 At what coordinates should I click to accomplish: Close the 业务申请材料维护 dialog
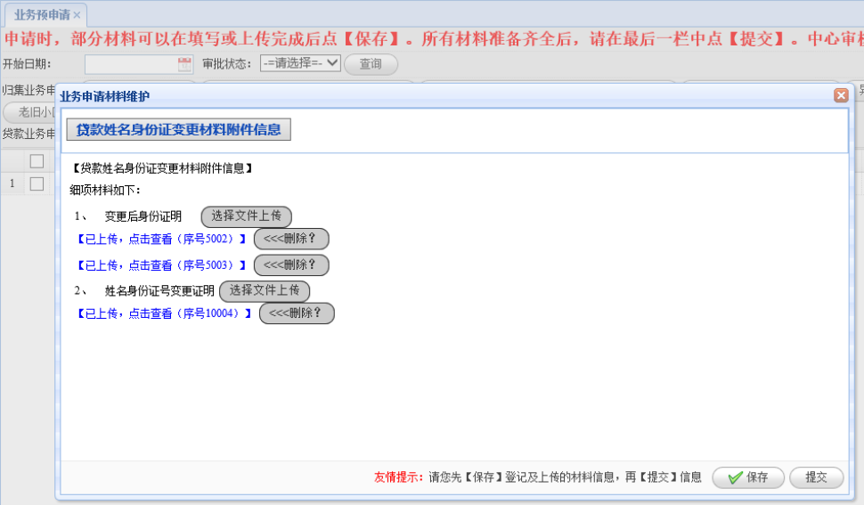(x=840, y=95)
